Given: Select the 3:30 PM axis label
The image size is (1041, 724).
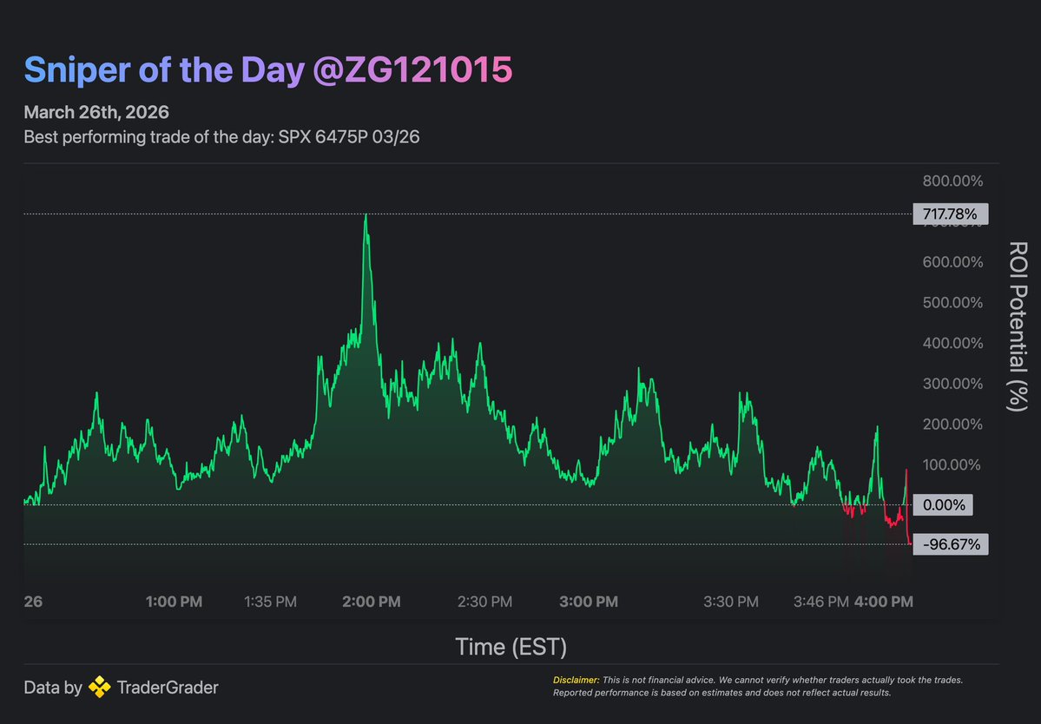Looking at the screenshot, I should [x=731, y=601].
